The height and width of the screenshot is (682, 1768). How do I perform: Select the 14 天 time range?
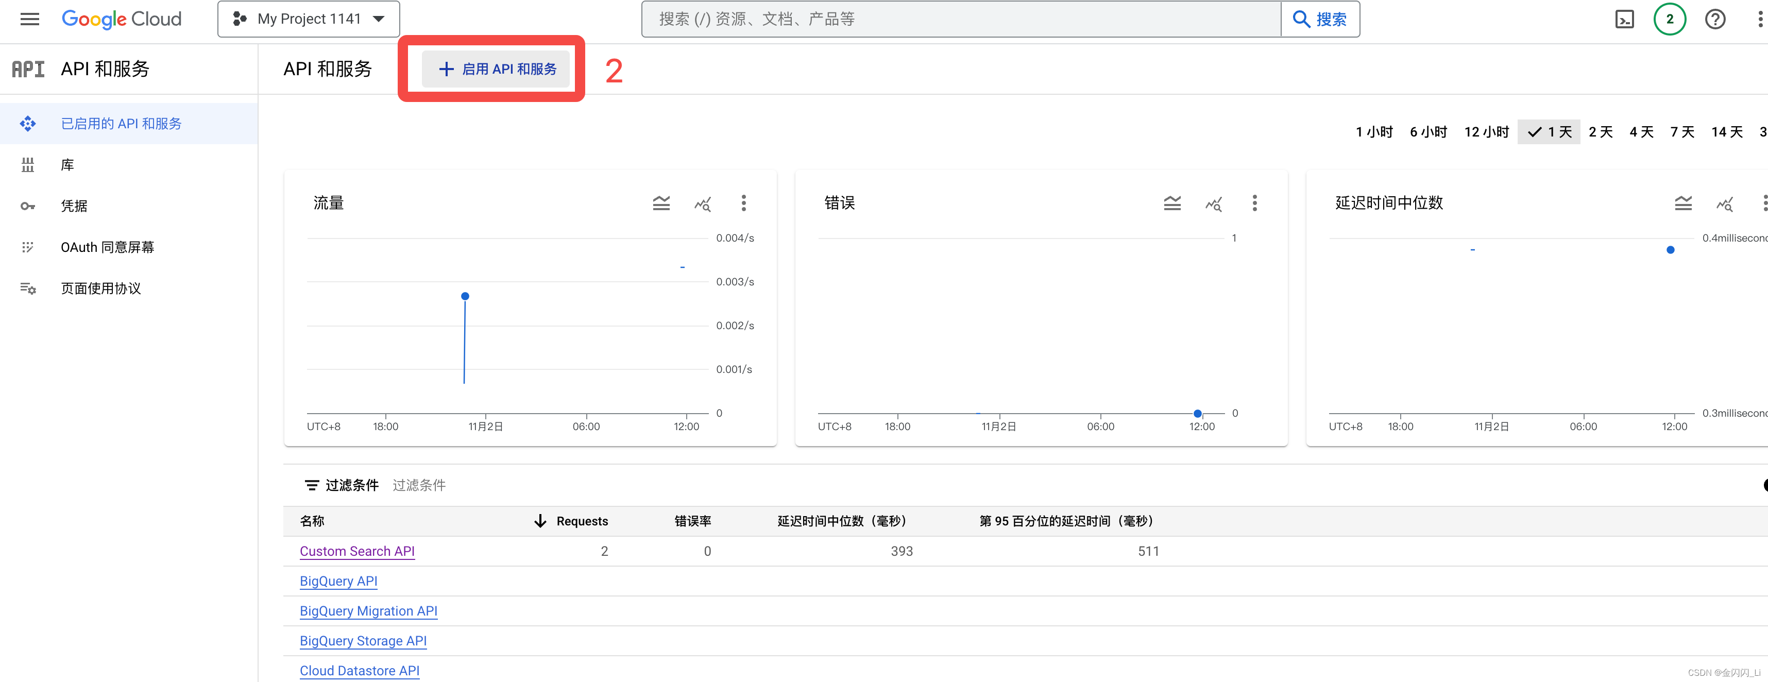pos(1727,132)
